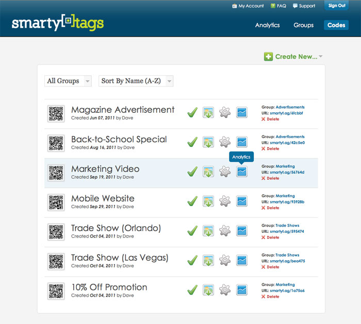Go to the Analytics navigation tab
This screenshot has width=361, height=324.
click(267, 25)
